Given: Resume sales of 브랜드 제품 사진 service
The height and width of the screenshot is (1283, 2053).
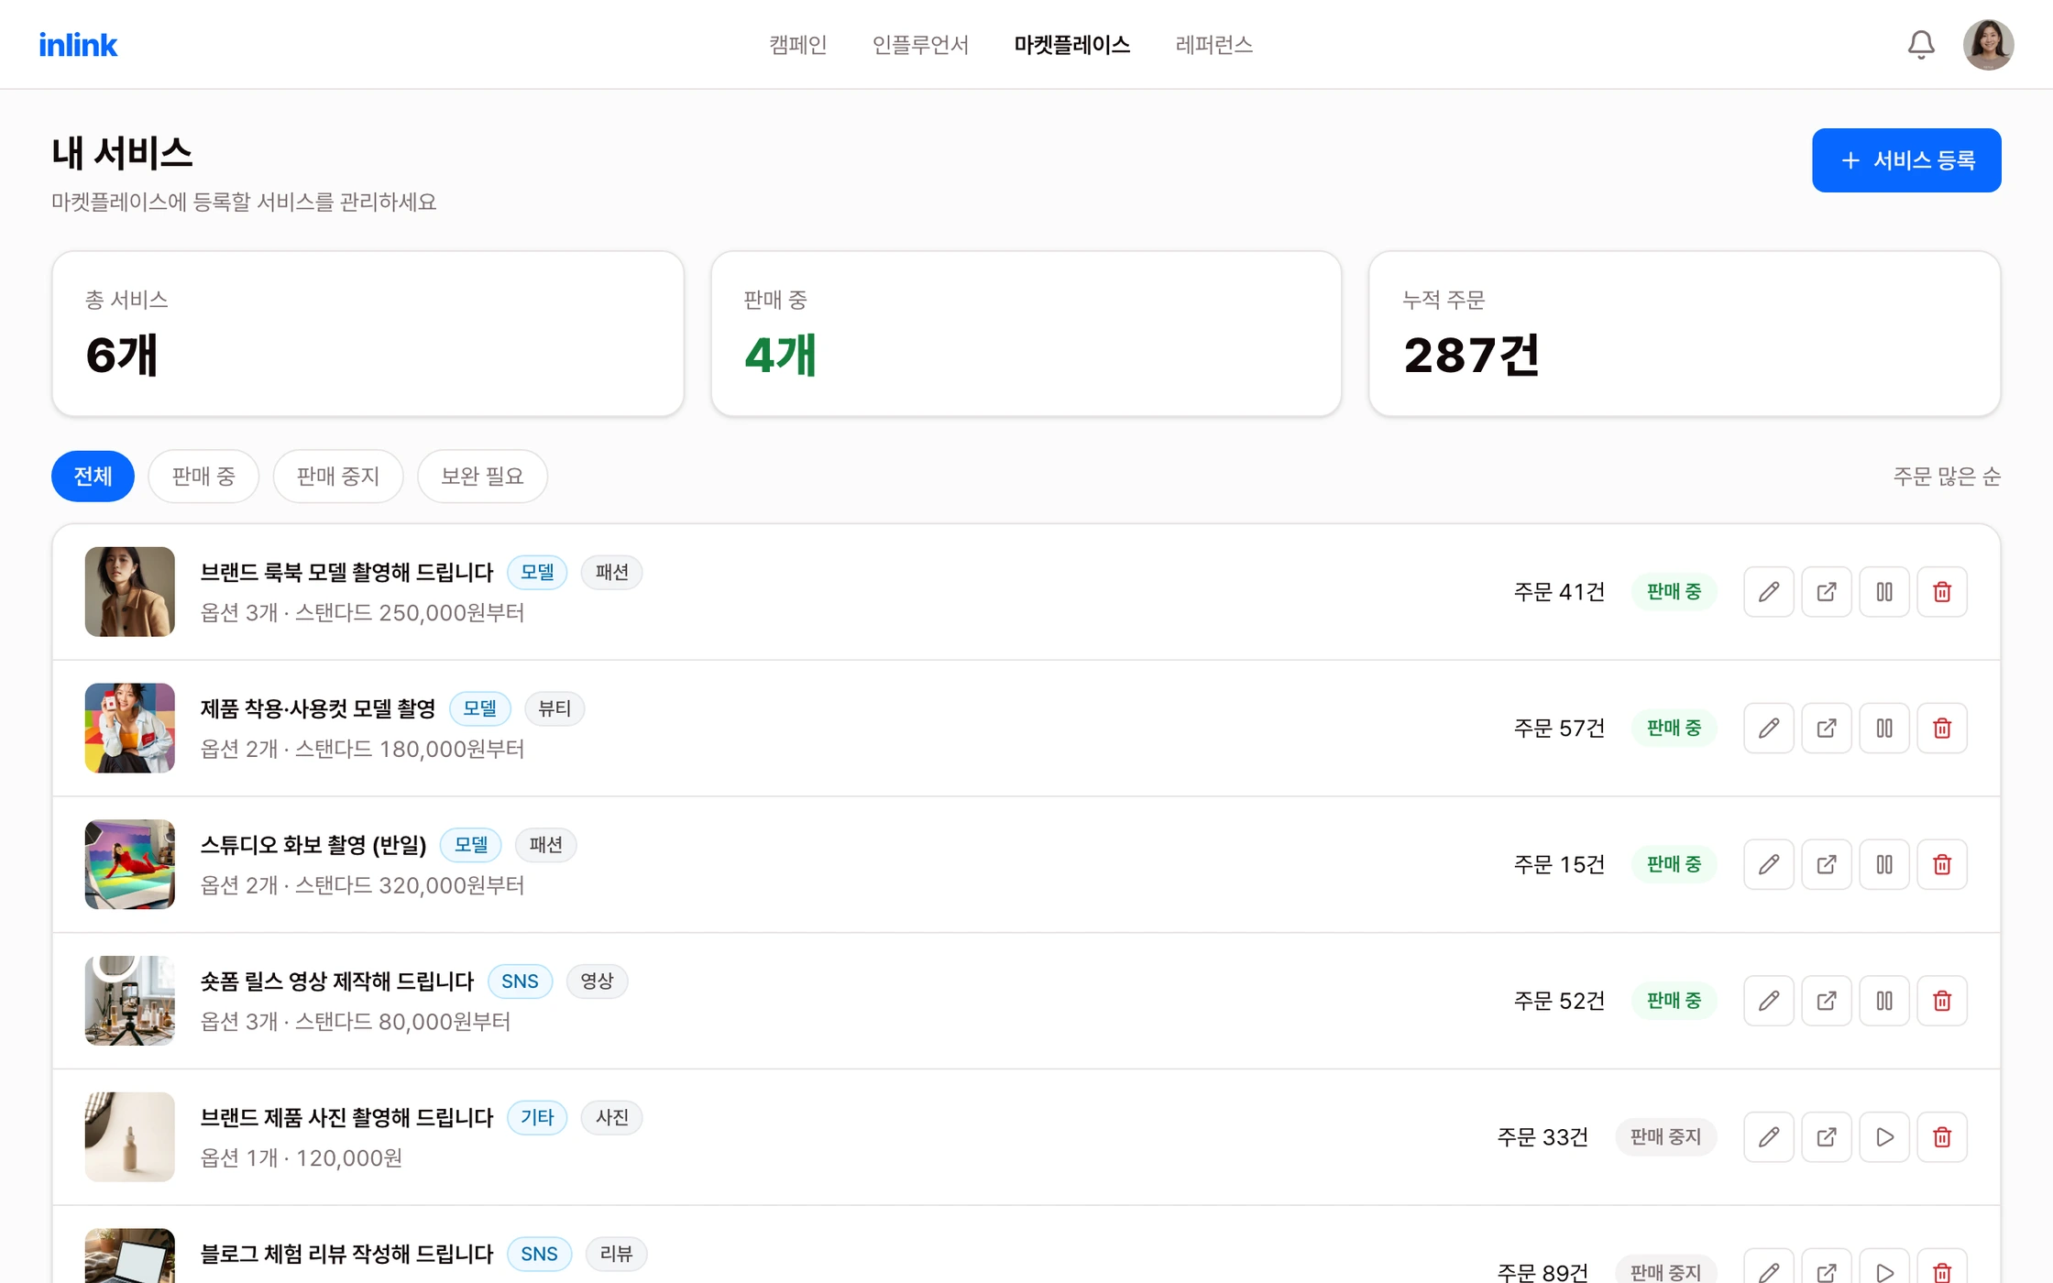Looking at the screenshot, I should pyautogui.click(x=1884, y=1137).
